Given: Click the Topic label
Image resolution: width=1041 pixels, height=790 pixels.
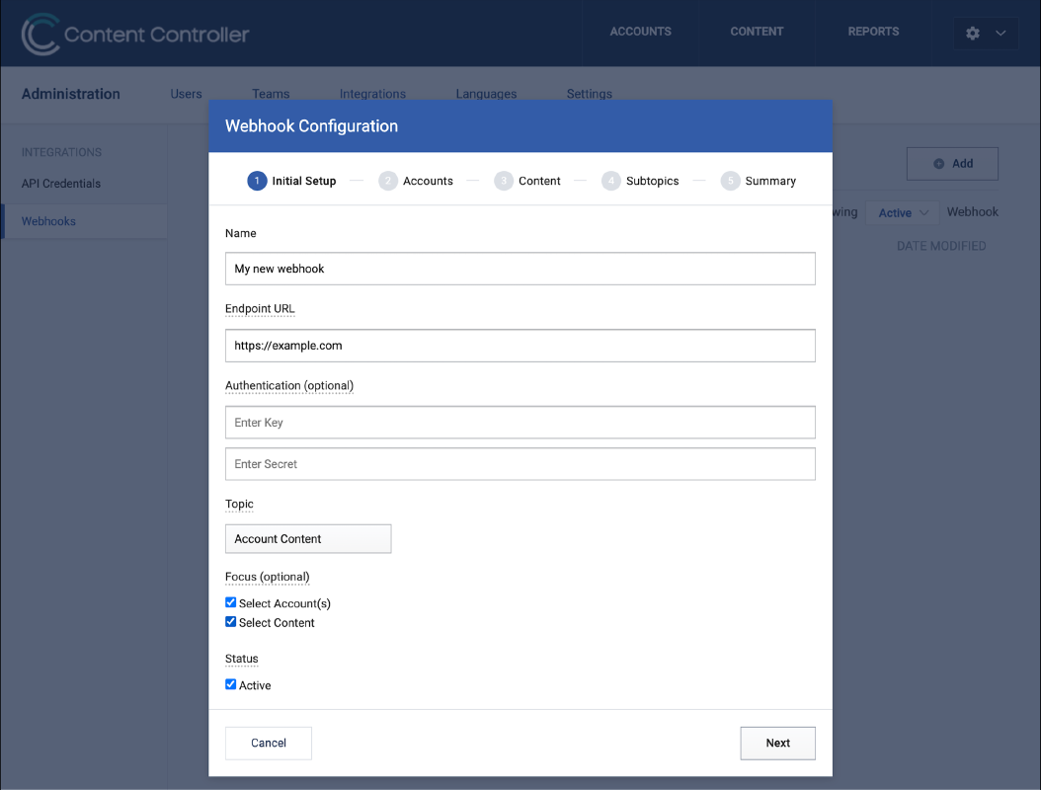Looking at the screenshot, I should [239, 504].
